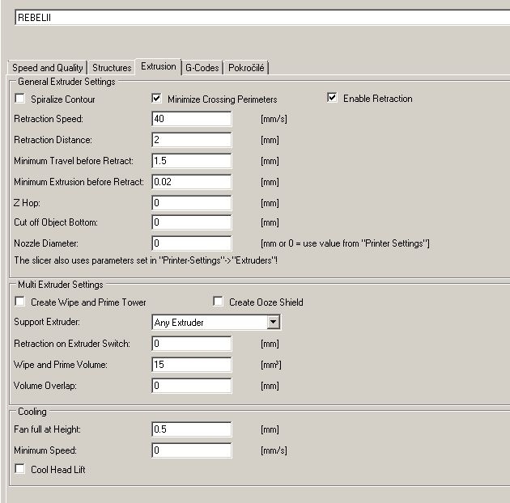Edit the Wipe and Prime Volume field
510x503 pixels.
191,365
